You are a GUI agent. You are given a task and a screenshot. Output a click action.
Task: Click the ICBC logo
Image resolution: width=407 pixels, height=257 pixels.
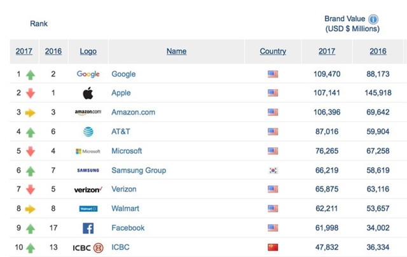click(88, 247)
